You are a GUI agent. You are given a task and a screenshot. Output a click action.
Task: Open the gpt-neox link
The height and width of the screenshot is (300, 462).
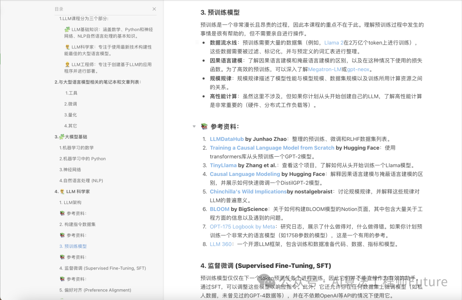(x=358, y=69)
